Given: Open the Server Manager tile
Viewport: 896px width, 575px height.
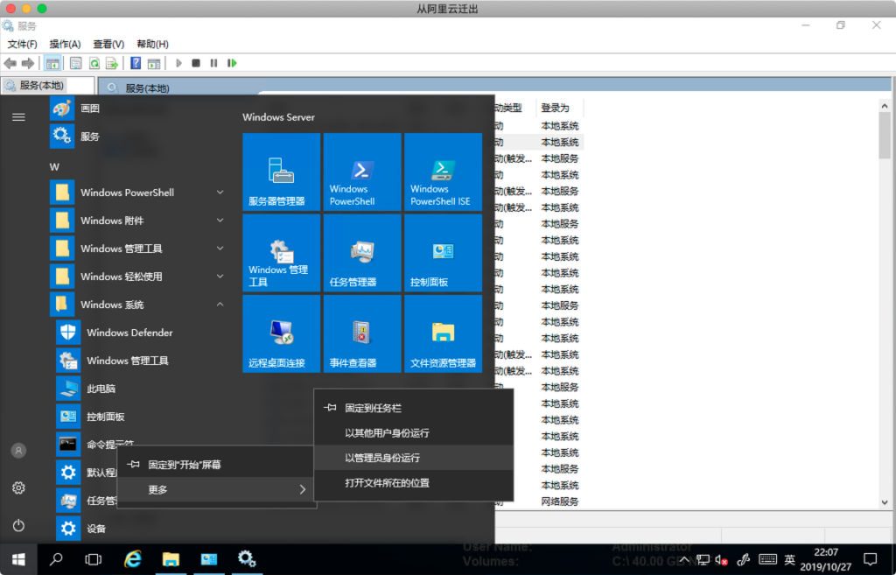Looking at the screenshot, I should (x=281, y=172).
